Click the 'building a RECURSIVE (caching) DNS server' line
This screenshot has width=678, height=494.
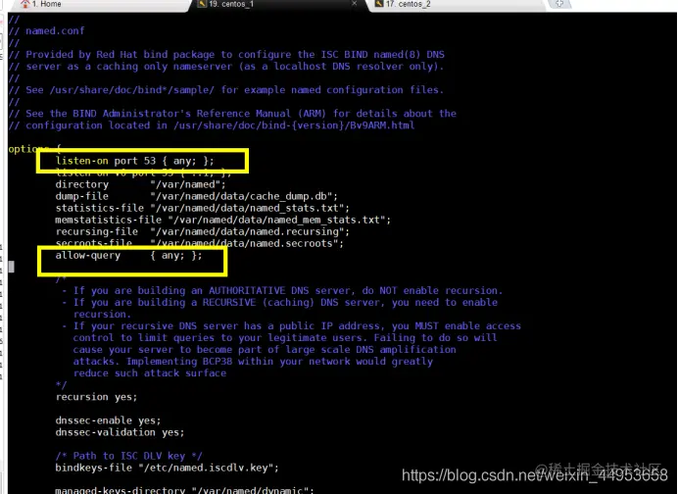point(279,302)
